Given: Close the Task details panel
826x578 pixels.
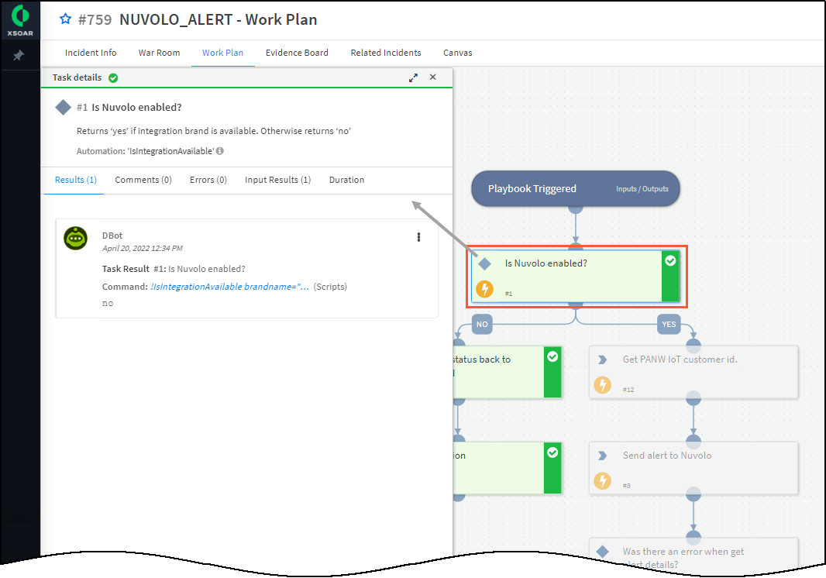Looking at the screenshot, I should 433,77.
